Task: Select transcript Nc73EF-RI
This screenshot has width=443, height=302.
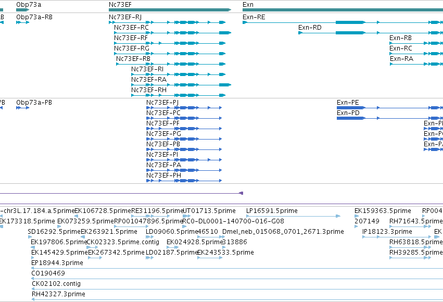Action: pos(147,69)
